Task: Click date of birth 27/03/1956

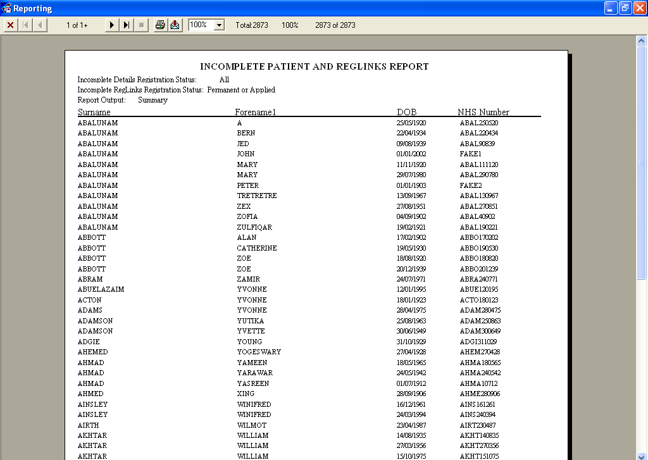Action: pyautogui.click(x=411, y=445)
